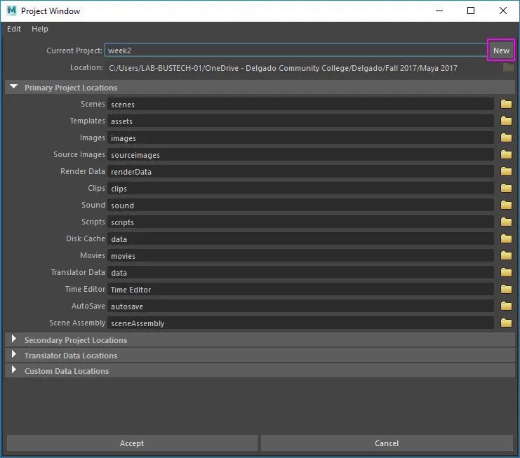Browse folder for Clips location
This screenshot has width=520, height=458.
(x=506, y=188)
